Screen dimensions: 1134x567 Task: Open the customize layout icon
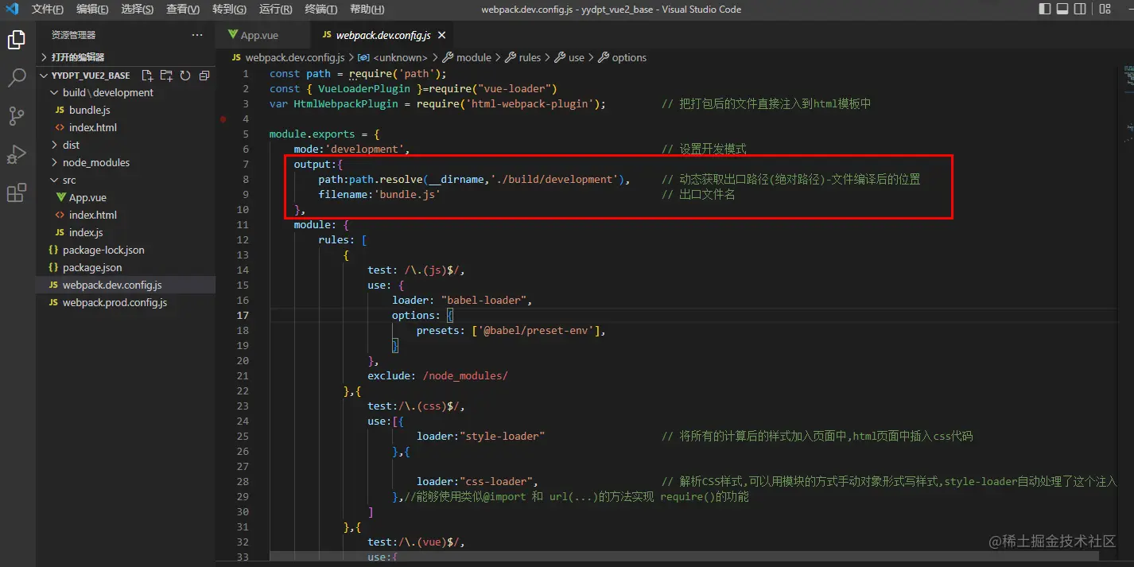1105,10
